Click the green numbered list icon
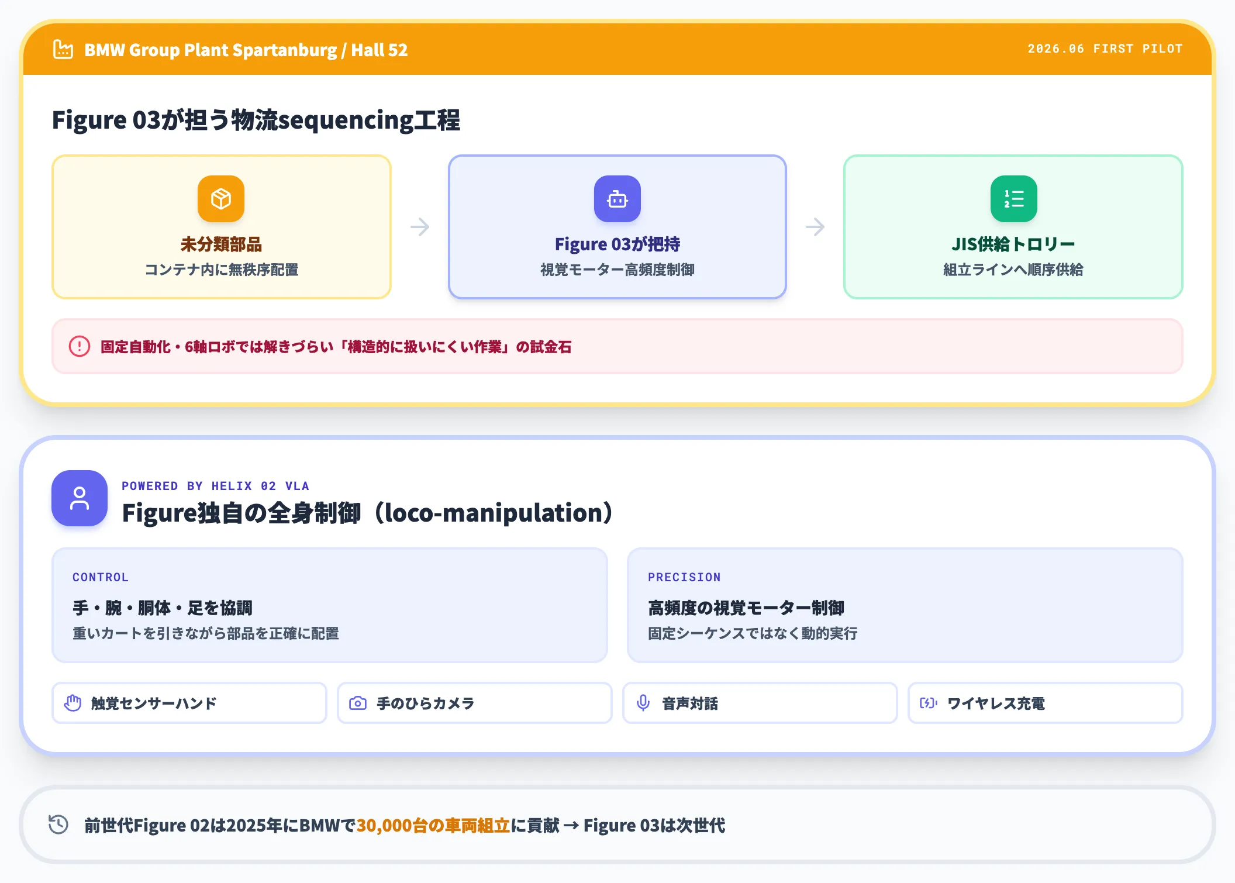The image size is (1235, 883). 1013,199
